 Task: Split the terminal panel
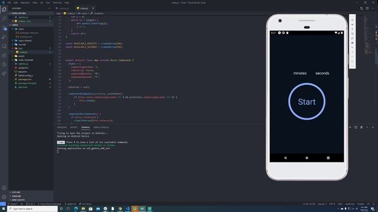356,127
